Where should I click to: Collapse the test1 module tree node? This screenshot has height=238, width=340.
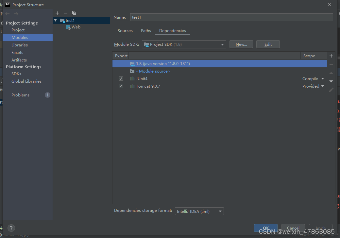(56, 20)
